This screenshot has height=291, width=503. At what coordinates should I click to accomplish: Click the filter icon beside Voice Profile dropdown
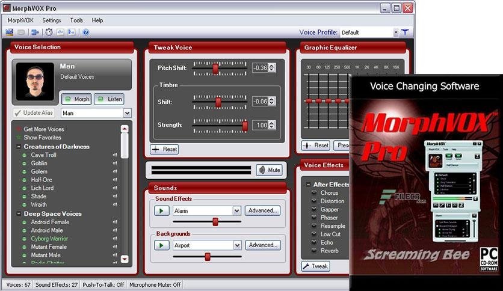(x=405, y=32)
